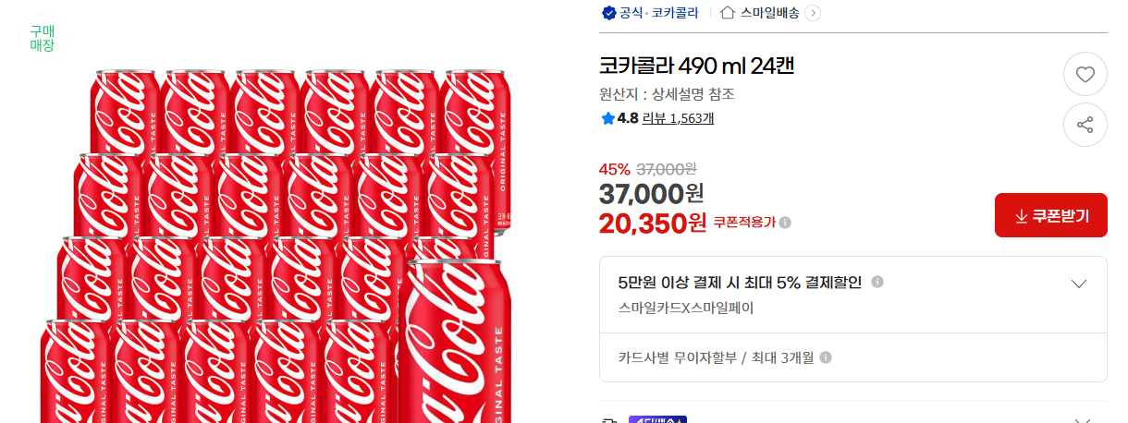Click the official verified badge icon
This screenshot has height=423, width=1128.
coord(608,13)
